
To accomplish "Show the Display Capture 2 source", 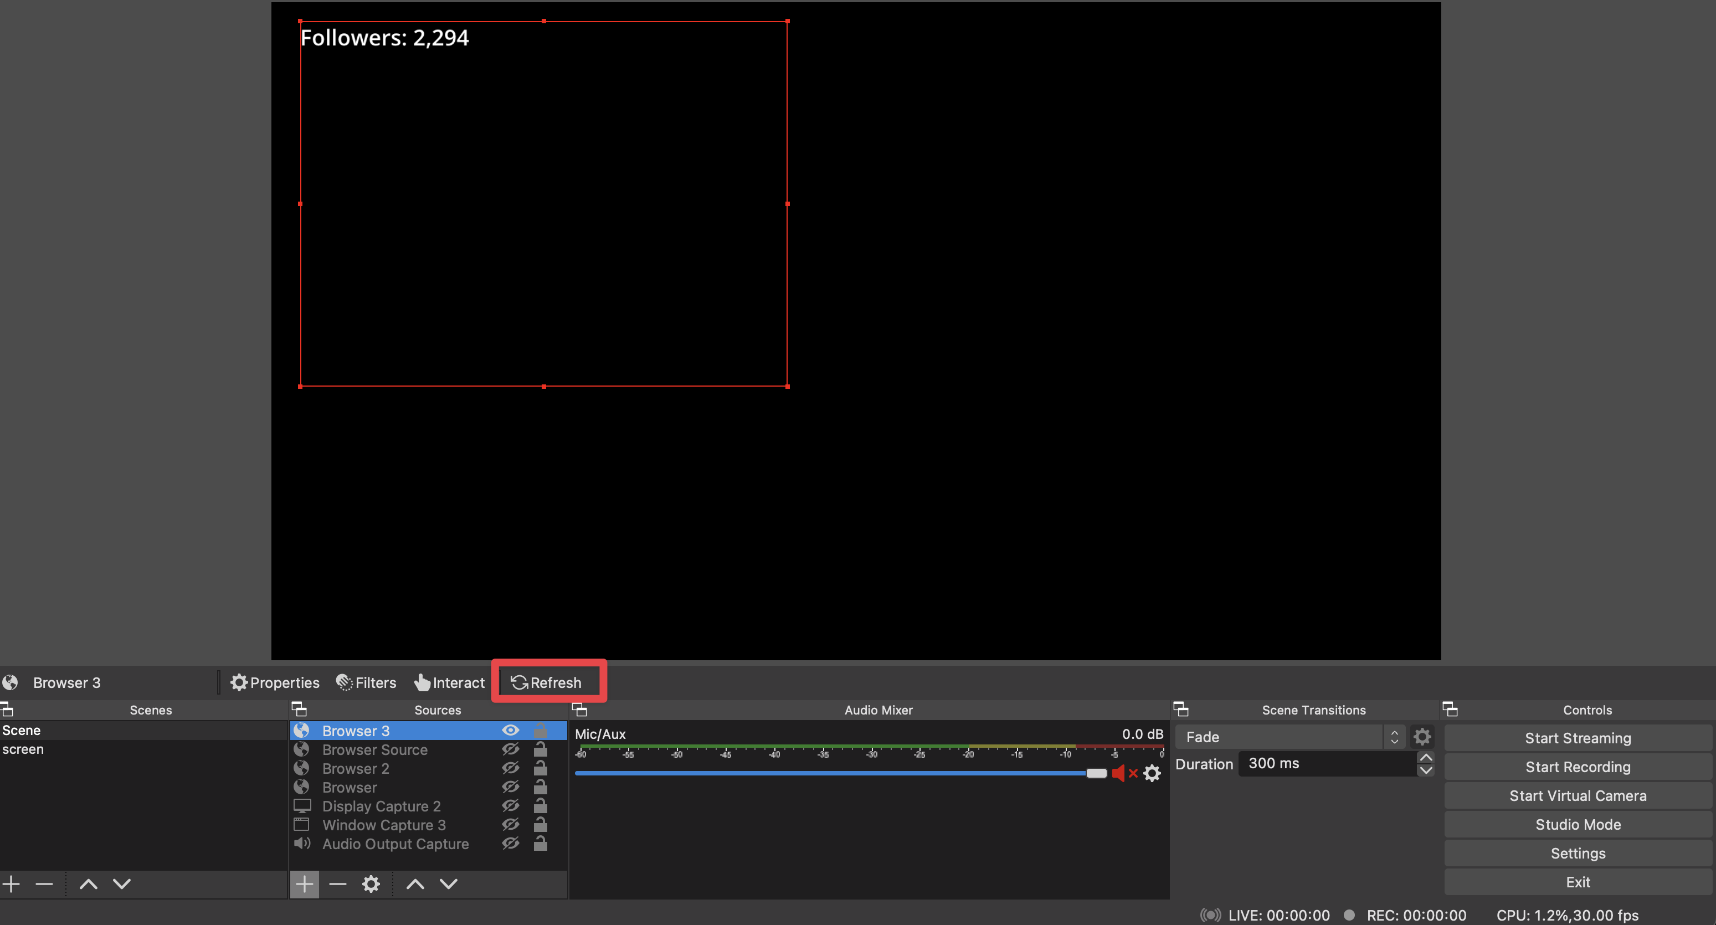I will tap(510, 806).
